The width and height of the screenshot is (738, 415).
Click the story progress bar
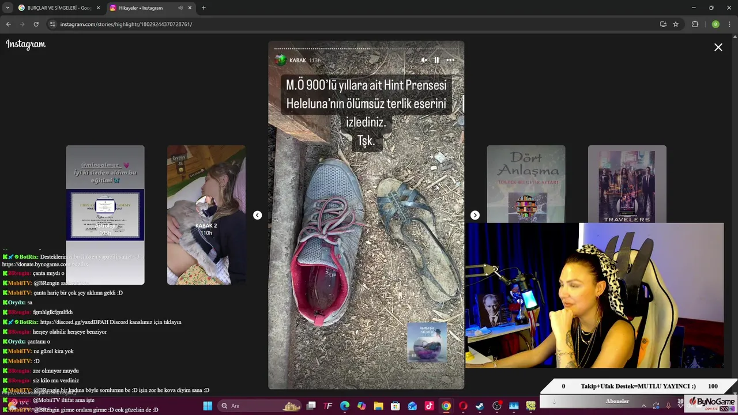click(x=366, y=48)
